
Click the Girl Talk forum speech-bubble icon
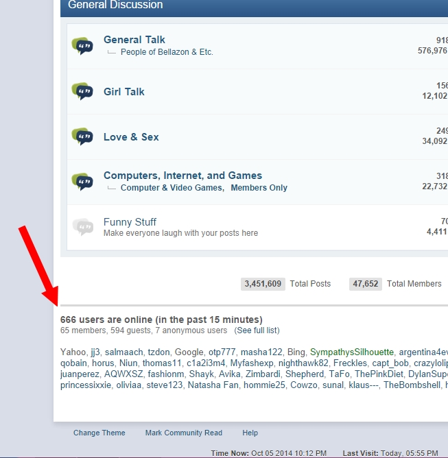click(82, 91)
